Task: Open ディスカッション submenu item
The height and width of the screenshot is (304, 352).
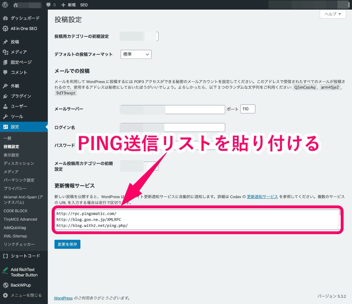Action: (x=19, y=163)
